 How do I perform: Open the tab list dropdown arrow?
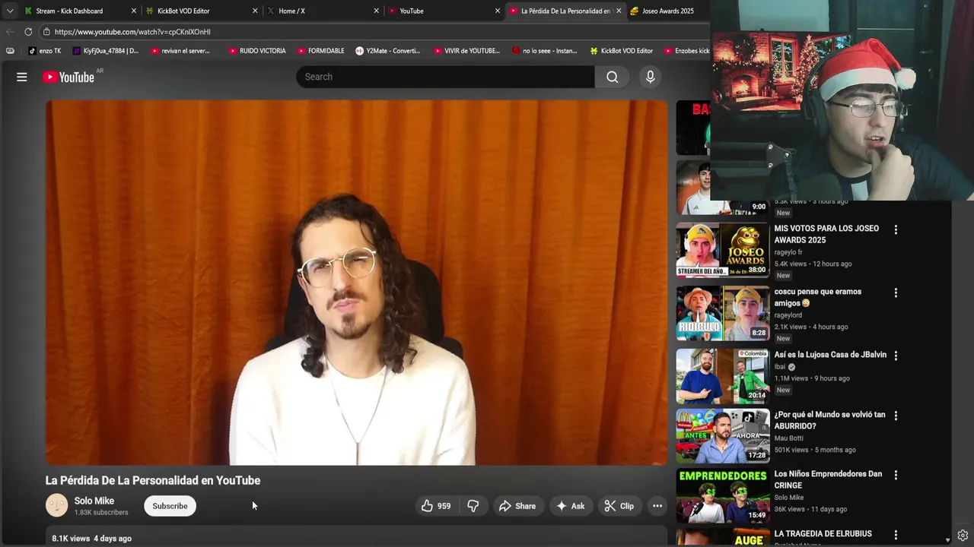[9, 11]
